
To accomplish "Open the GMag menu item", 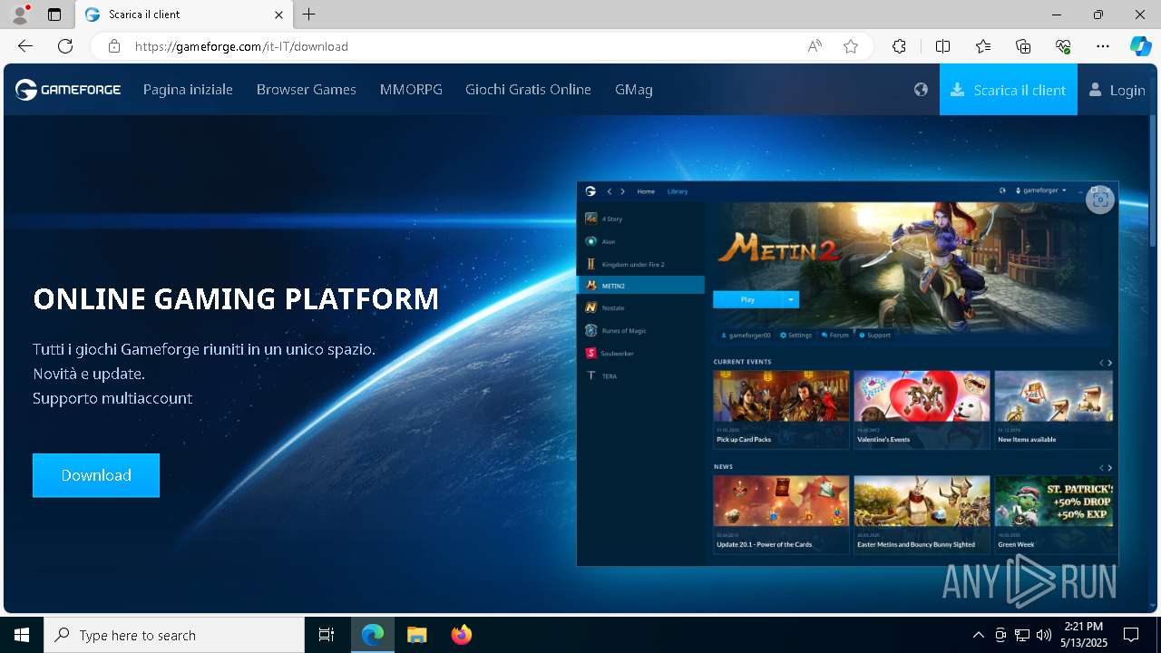I will tap(634, 89).
